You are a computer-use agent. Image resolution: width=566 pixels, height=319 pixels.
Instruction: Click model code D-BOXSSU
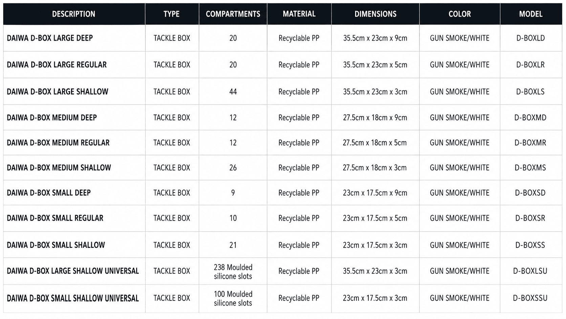530,298
